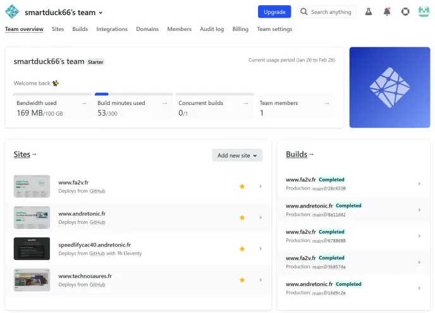
Task: Open commit link 16d9c2e
Action: pos(337,293)
